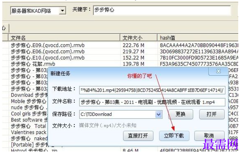Sort by the 文件名 column header
This screenshot has height=156, width=245.
point(64,38)
